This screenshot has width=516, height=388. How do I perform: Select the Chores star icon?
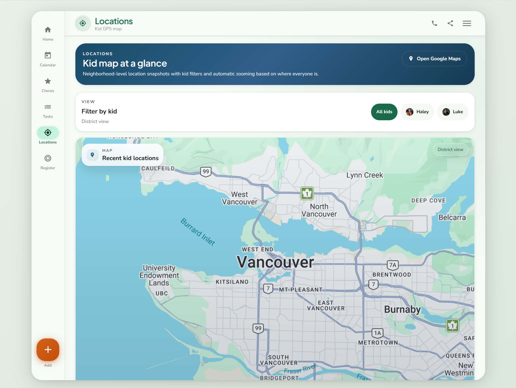(x=48, y=81)
